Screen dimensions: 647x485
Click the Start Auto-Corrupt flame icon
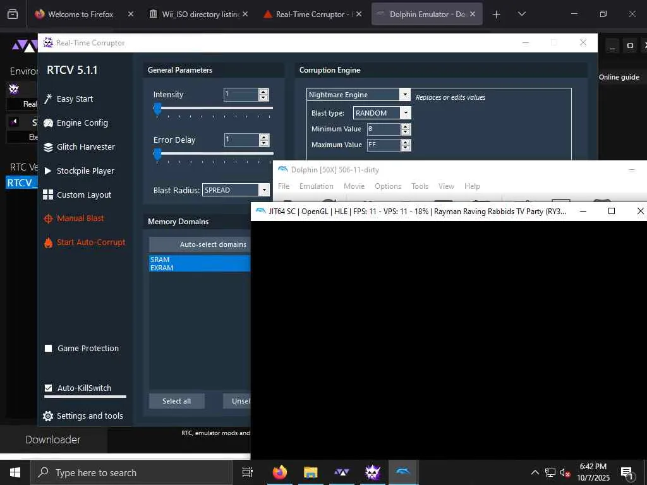coord(48,242)
